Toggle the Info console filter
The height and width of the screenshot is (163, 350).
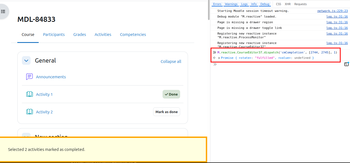click(254, 4)
